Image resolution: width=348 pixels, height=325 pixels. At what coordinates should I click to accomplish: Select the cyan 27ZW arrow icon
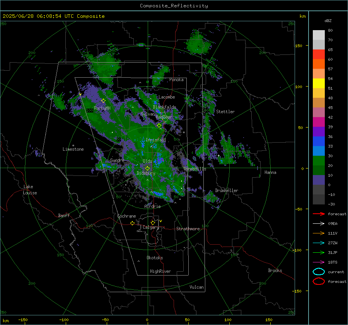319,243
